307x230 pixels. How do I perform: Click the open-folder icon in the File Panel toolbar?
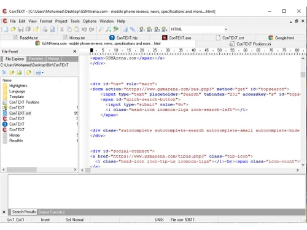29,72
